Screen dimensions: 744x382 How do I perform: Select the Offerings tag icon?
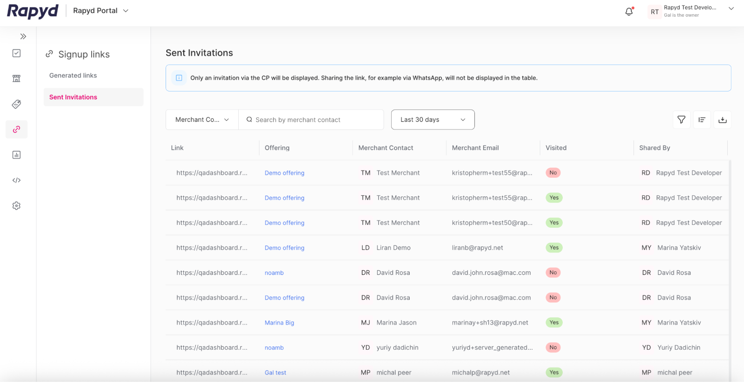click(x=16, y=104)
